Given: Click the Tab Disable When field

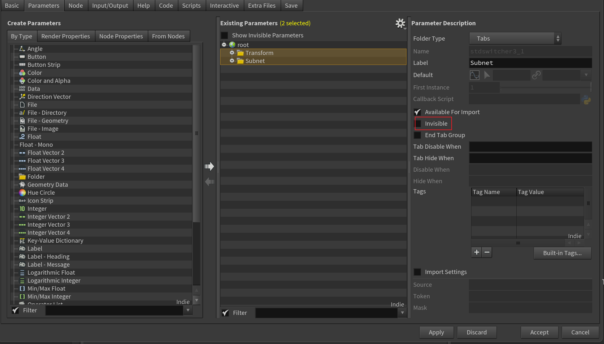Looking at the screenshot, I should tap(530, 147).
